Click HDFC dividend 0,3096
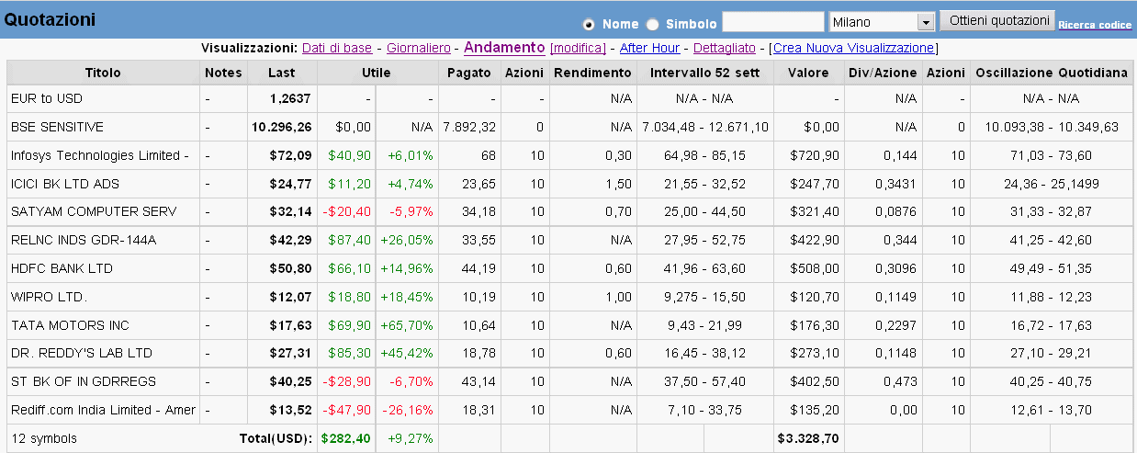The width and height of the screenshot is (1137, 453). (x=897, y=268)
